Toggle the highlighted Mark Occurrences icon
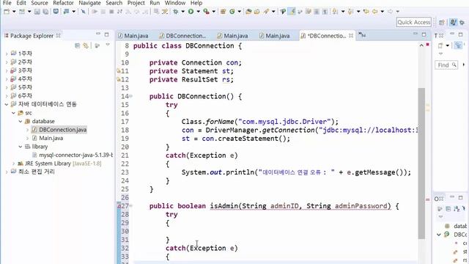The width and height of the screenshot is (469, 264). click(x=292, y=12)
